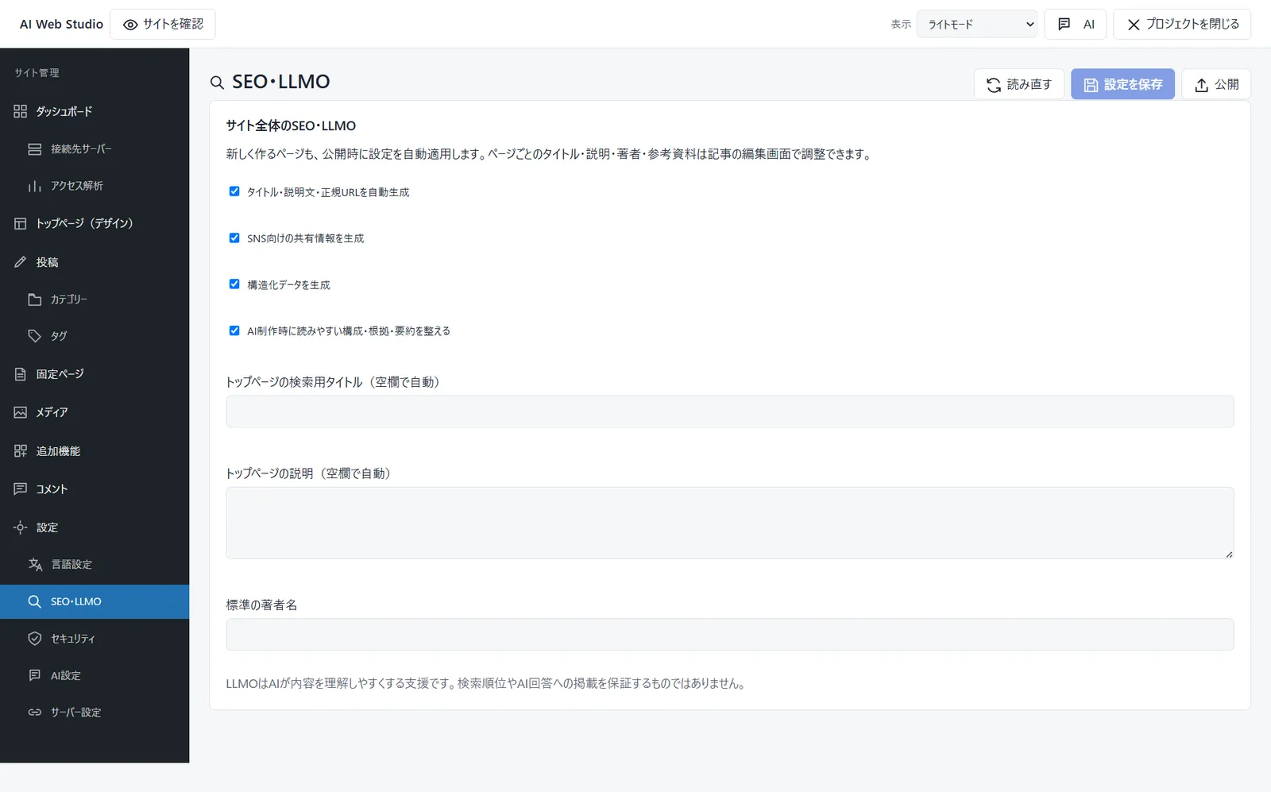This screenshot has height=792, width=1271.
Task: Click the speech bubble icon for コメント
Action: coord(21,489)
